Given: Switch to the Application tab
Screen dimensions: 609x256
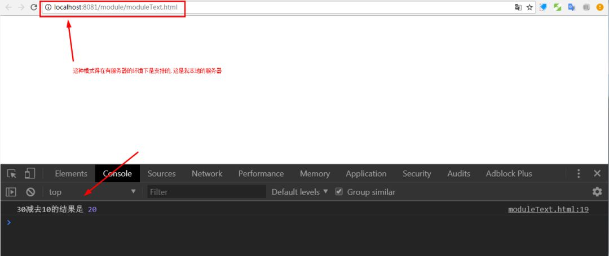Looking at the screenshot, I should click(x=367, y=173).
